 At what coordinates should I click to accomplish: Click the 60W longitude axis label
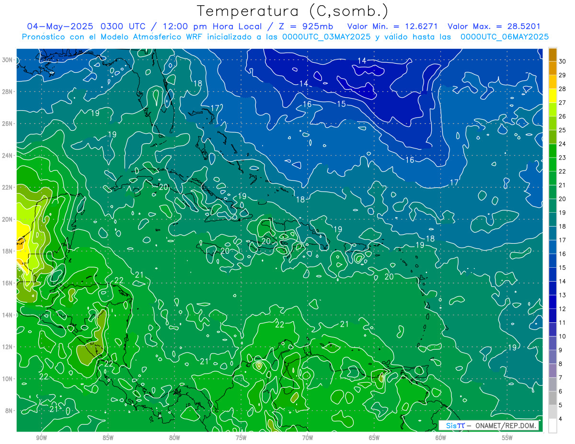[x=441, y=438]
